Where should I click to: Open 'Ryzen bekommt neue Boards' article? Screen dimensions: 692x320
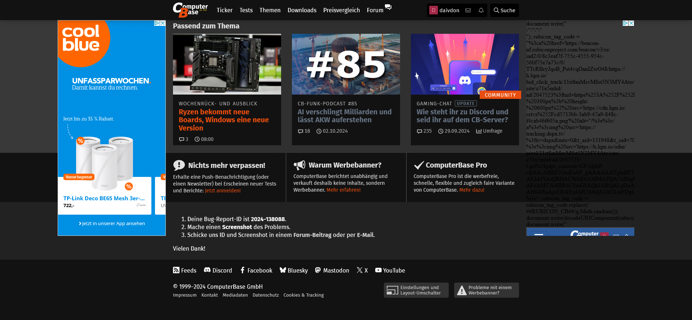coord(224,120)
